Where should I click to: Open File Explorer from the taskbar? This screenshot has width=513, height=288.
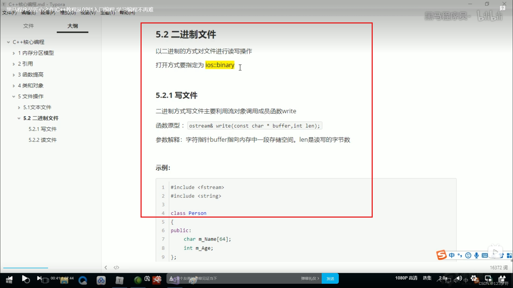tap(64, 280)
